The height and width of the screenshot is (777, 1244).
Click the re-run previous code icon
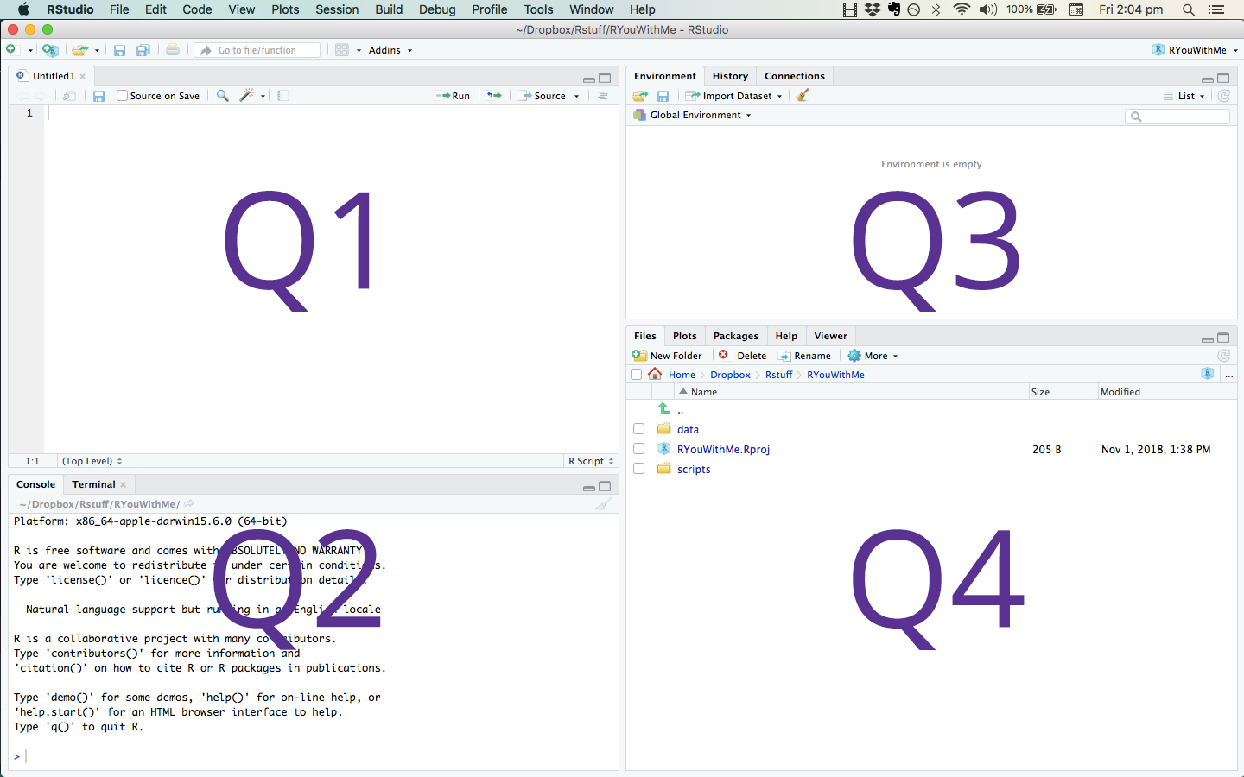pyautogui.click(x=494, y=96)
